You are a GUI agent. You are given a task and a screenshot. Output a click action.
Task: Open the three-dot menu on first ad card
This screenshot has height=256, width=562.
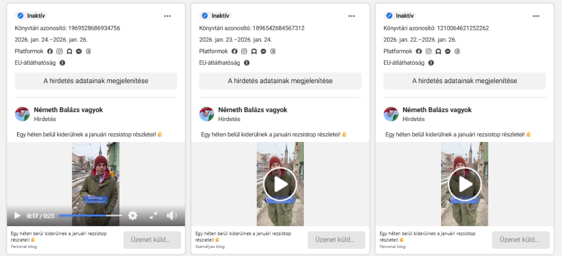coord(167,16)
